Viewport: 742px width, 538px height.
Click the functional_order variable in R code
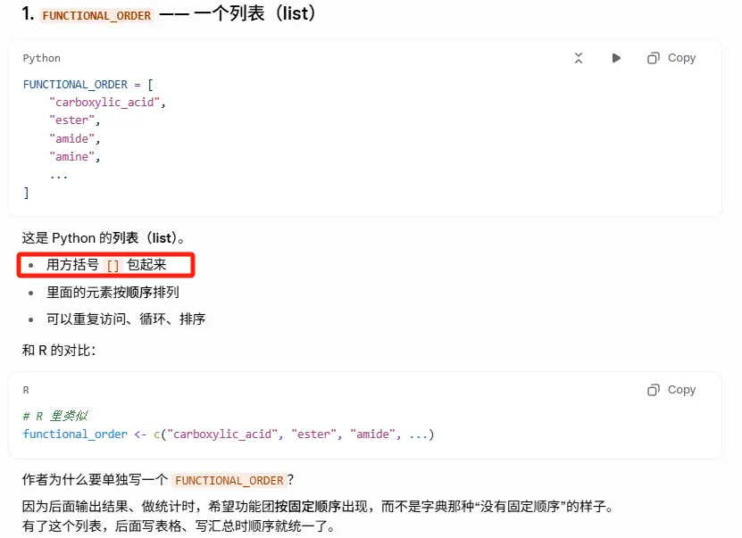pos(75,434)
